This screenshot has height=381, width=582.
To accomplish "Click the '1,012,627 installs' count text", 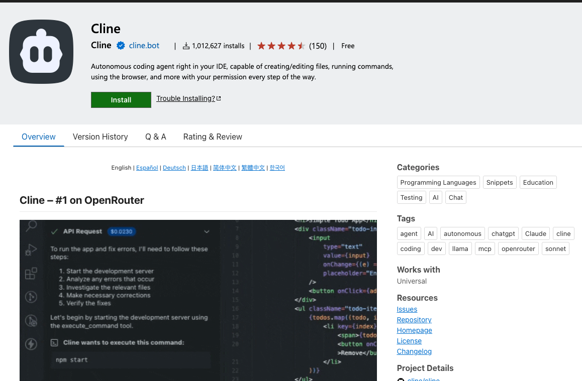I will tap(218, 46).
